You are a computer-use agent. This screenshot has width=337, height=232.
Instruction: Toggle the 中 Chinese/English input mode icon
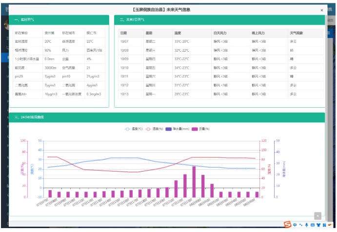[x=295, y=225]
